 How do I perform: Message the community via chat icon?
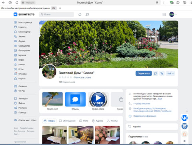[x=156, y=73]
